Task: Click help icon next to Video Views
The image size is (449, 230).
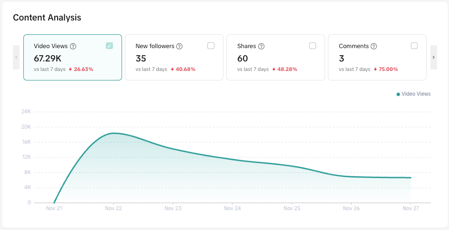Action: 73,46
